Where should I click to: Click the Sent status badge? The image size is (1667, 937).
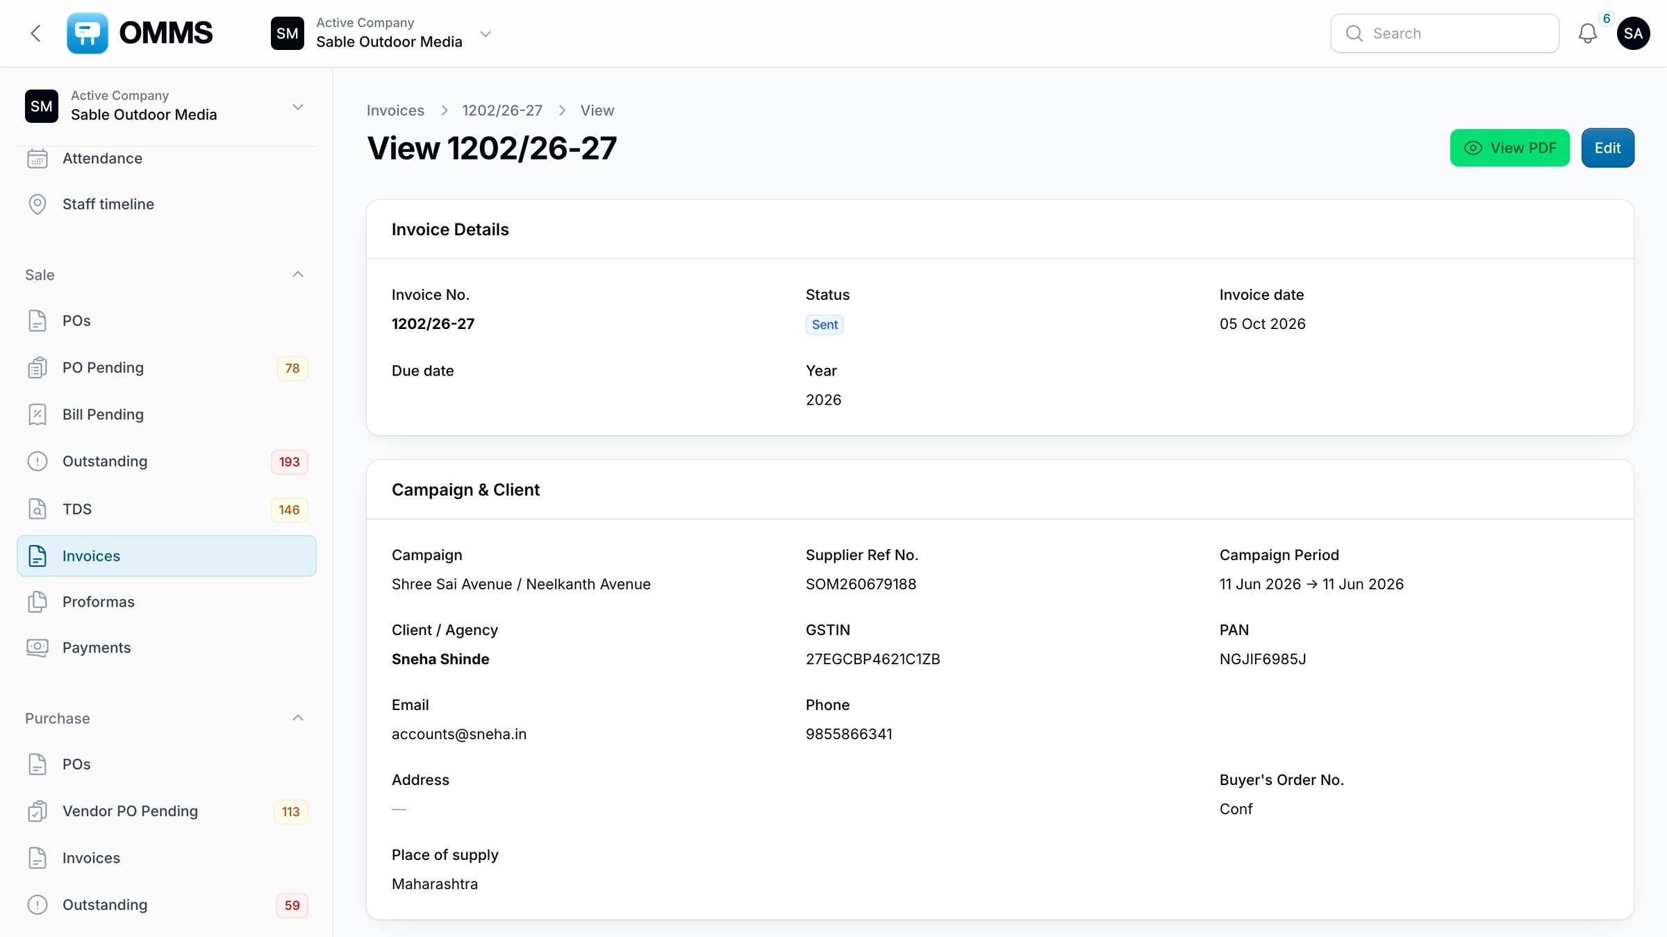click(x=824, y=325)
